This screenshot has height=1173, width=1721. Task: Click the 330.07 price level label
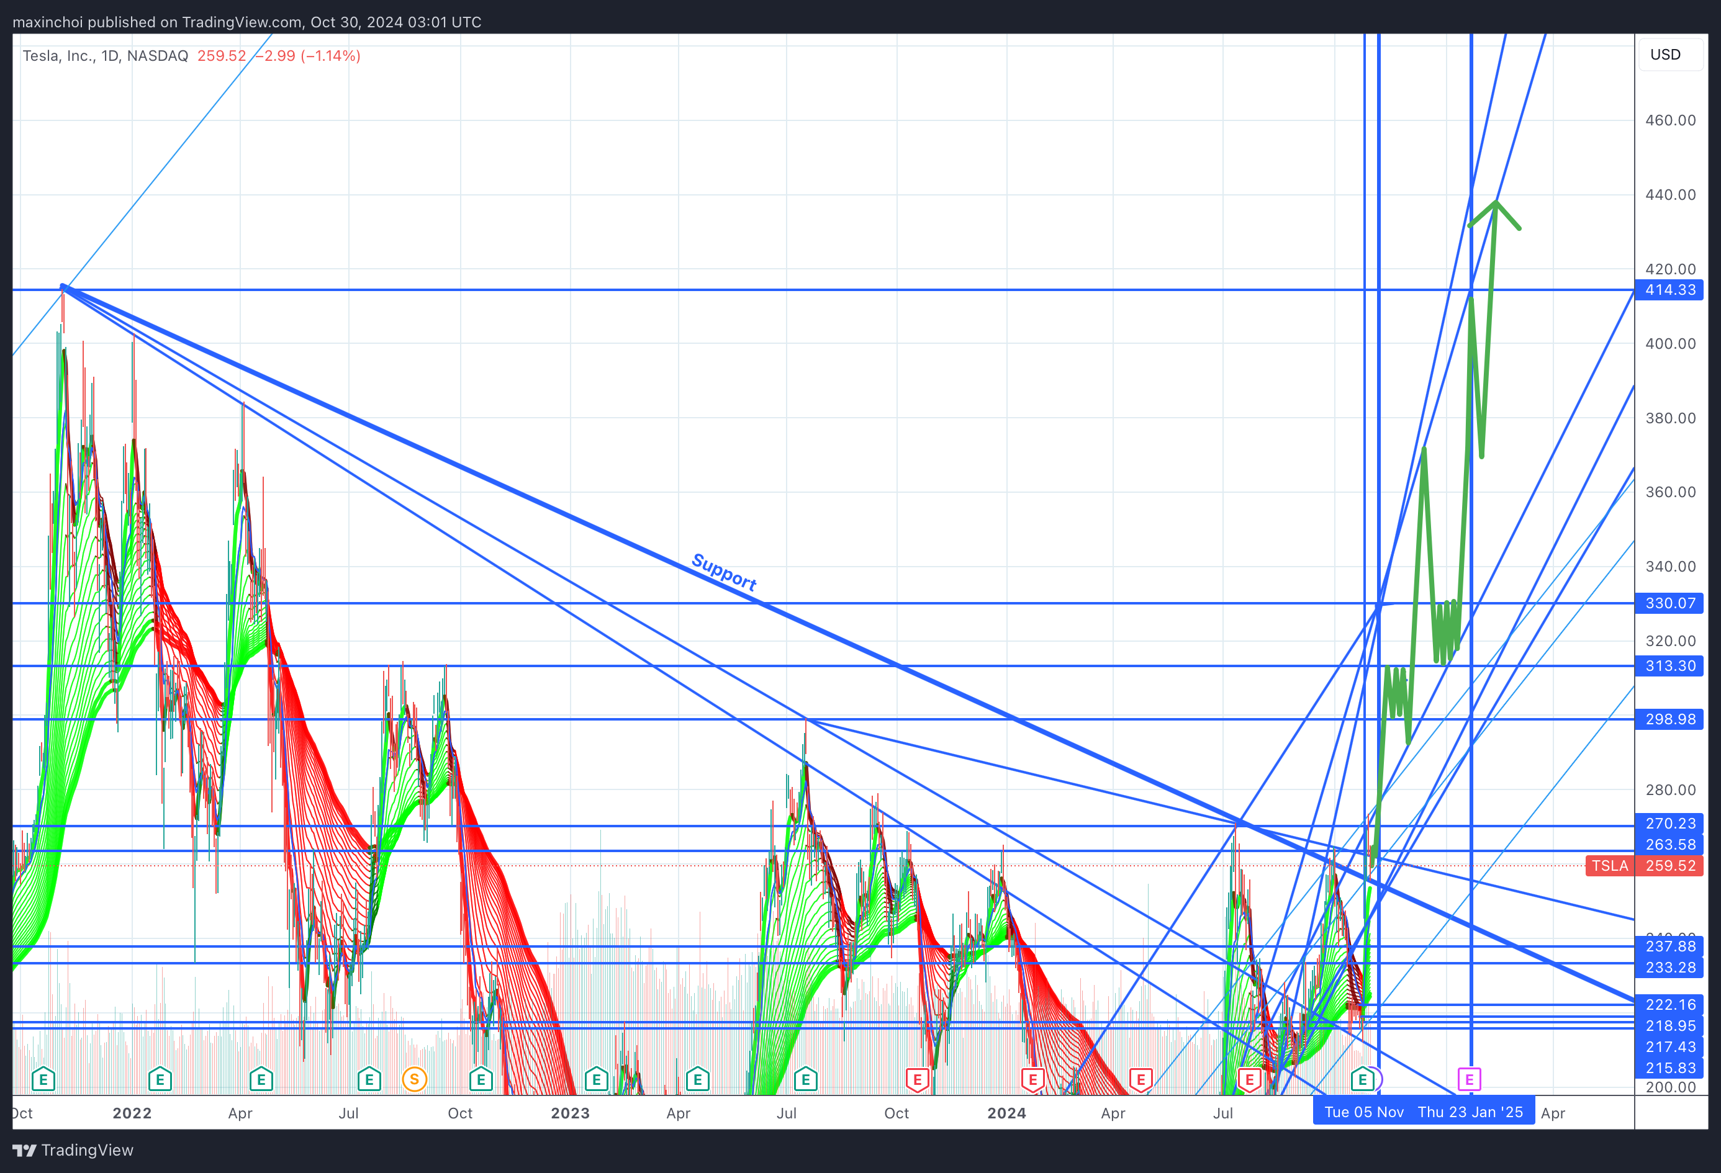coord(1669,603)
